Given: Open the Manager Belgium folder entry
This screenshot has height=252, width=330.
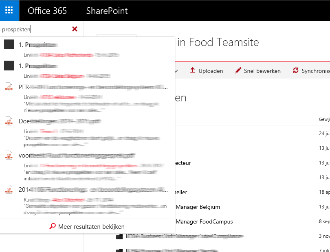Looking at the screenshot, I should pyautogui.click(x=198, y=207).
